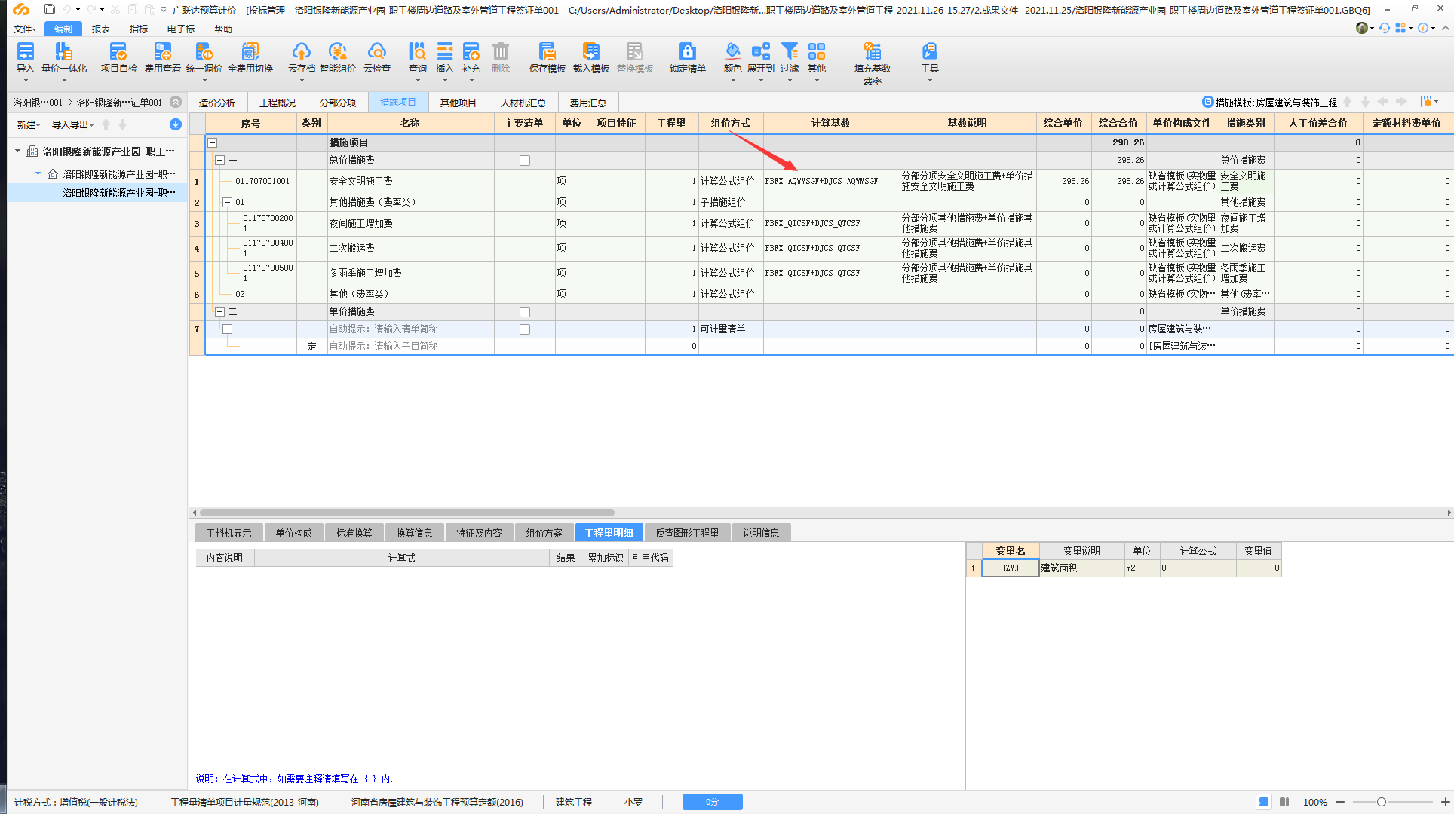The height and width of the screenshot is (814, 1454).
Task: Open 云存档 cloud archive icon
Action: [301, 58]
